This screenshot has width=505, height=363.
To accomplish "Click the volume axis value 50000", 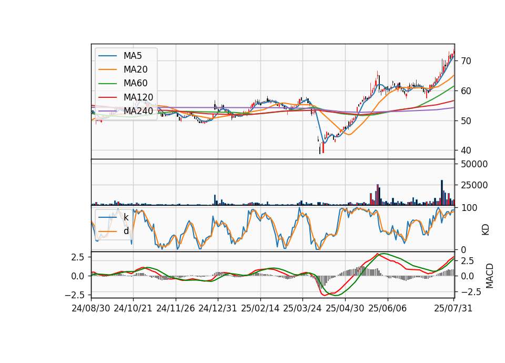I will click(x=474, y=164).
